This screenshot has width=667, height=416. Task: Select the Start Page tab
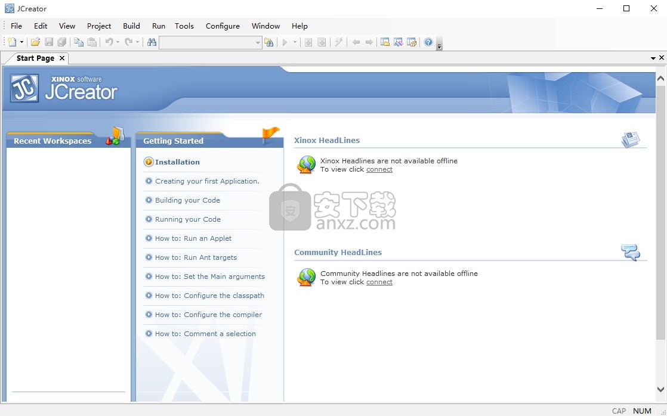click(x=35, y=58)
